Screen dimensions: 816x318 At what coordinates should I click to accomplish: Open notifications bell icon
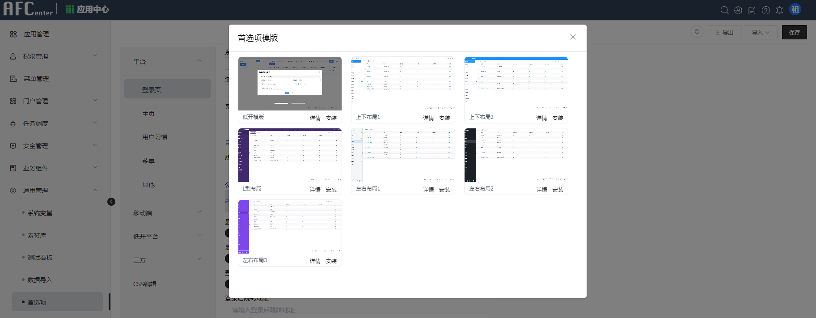(x=779, y=10)
